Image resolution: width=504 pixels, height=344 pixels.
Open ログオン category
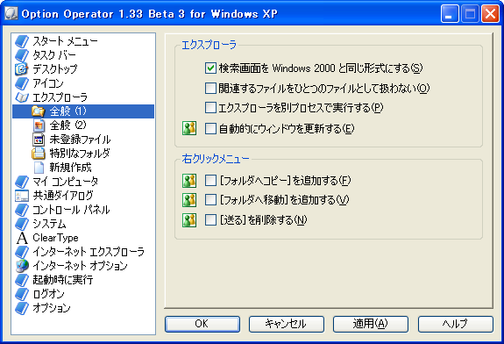tap(48, 294)
